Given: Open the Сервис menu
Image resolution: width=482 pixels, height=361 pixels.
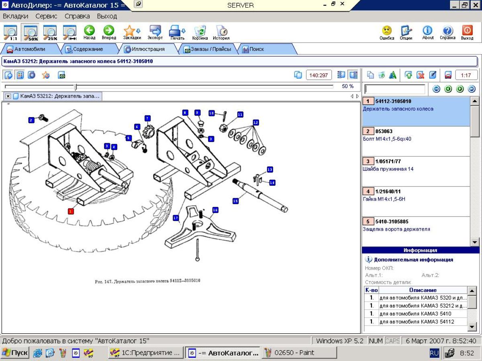Looking at the screenshot, I should 46,16.
